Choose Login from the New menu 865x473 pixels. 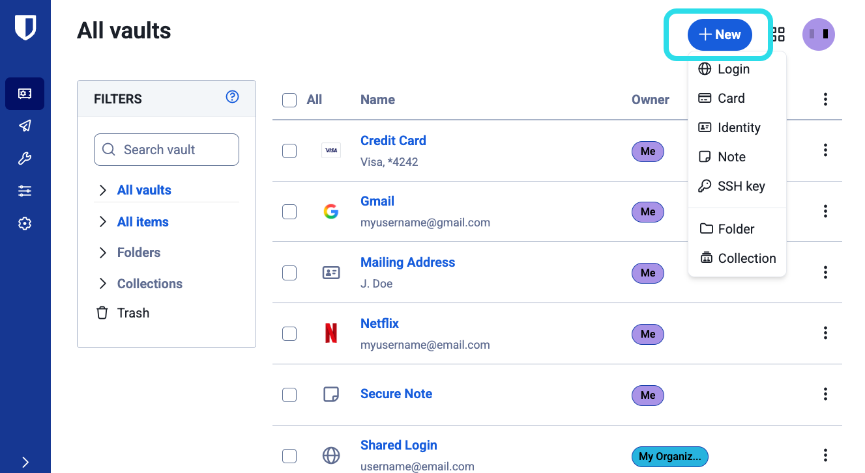[733, 69]
